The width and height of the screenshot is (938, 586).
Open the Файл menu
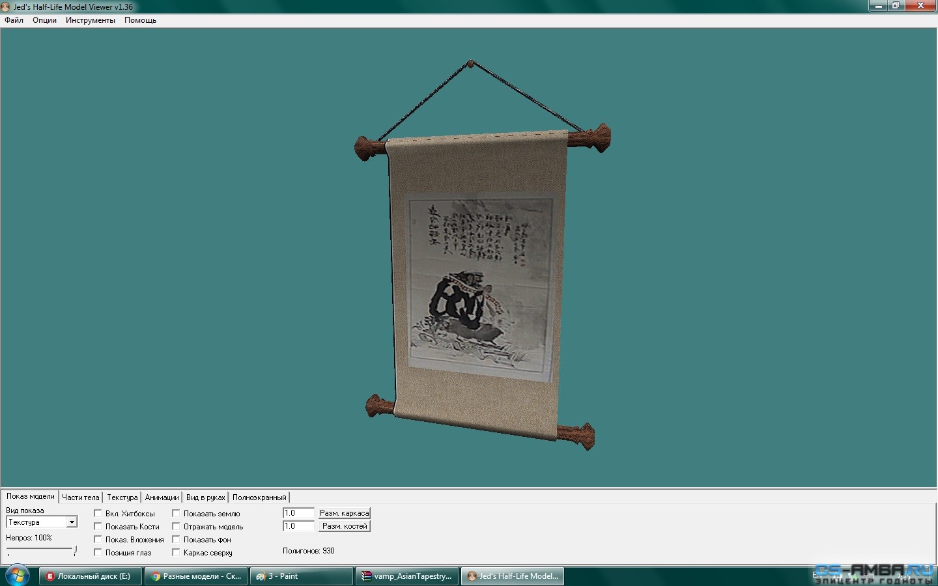coord(14,20)
